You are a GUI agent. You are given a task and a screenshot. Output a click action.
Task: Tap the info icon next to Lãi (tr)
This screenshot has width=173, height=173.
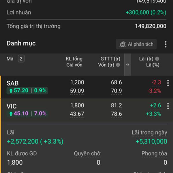157,59
